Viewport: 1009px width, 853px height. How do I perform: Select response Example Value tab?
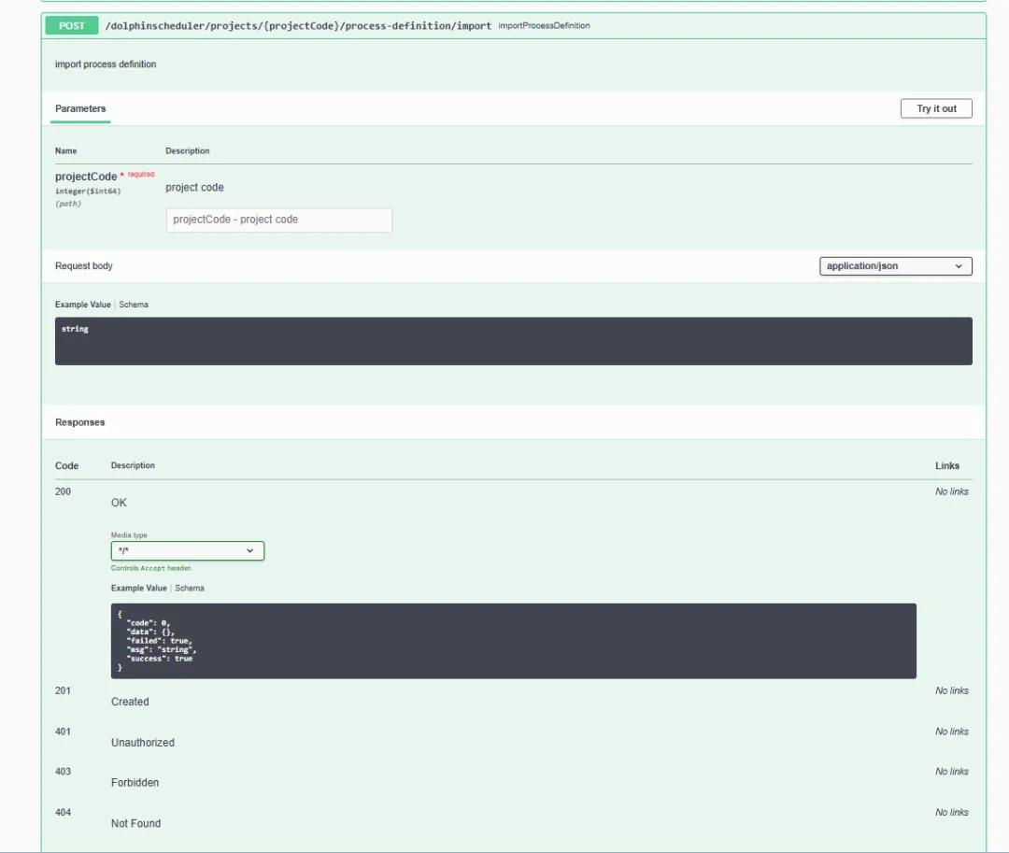click(x=139, y=588)
